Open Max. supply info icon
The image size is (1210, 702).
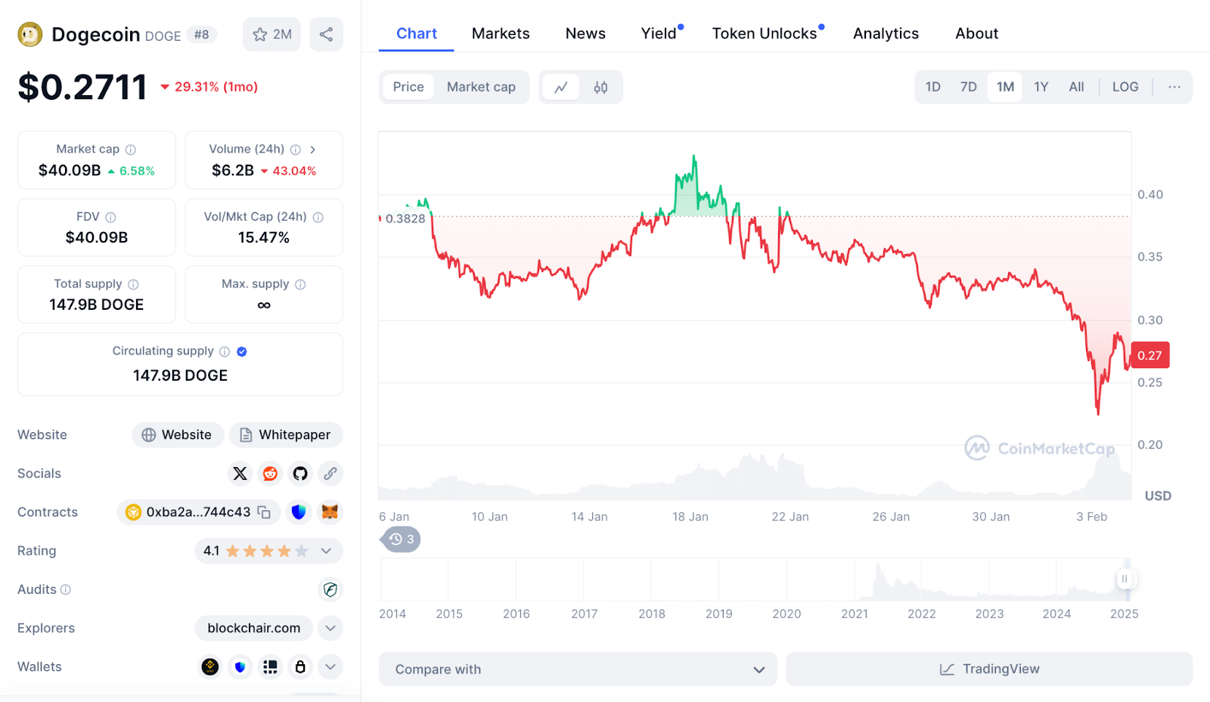tap(300, 284)
